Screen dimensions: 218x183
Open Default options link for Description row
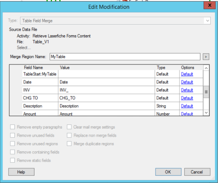187,106
